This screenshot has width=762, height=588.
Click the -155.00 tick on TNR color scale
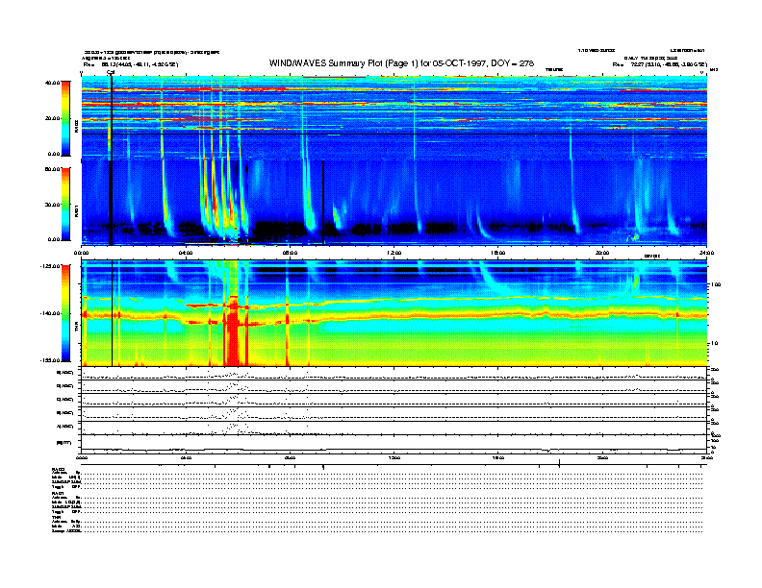click(x=50, y=360)
